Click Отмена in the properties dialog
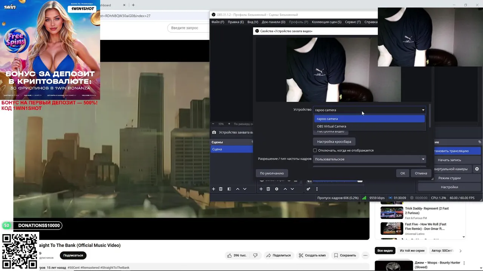 pyautogui.click(x=421, y=173)
